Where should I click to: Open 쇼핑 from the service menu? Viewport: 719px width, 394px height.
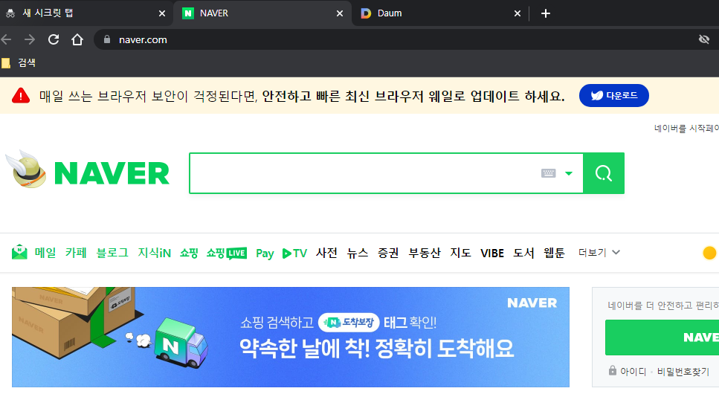point(188,253)
